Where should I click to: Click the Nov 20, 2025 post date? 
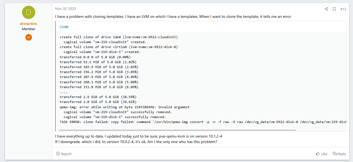[66, 9]
